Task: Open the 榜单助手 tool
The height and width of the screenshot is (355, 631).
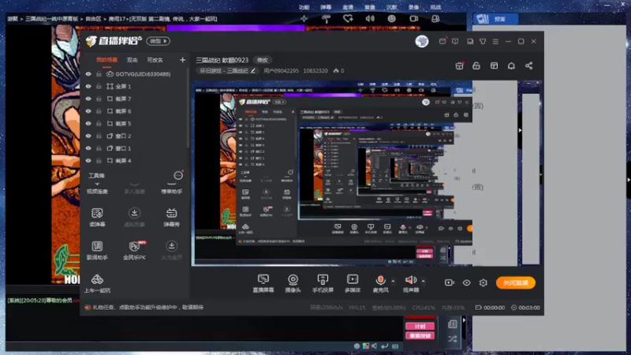Action: [x=171, y=188]
